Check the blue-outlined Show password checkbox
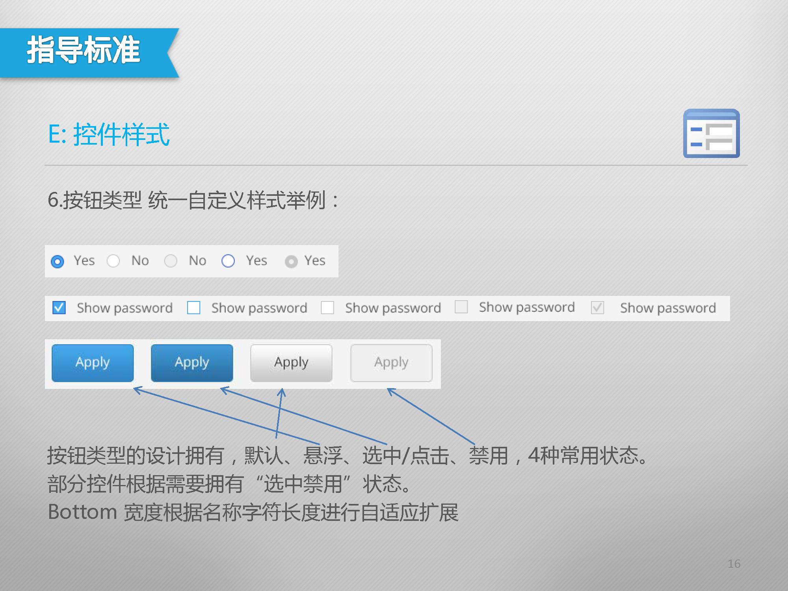The image size is (788, 591). pyautogui.click(x=193, y=308)
